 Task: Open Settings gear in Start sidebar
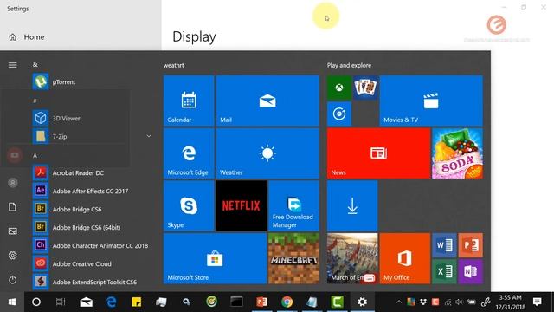pos(13,256)
